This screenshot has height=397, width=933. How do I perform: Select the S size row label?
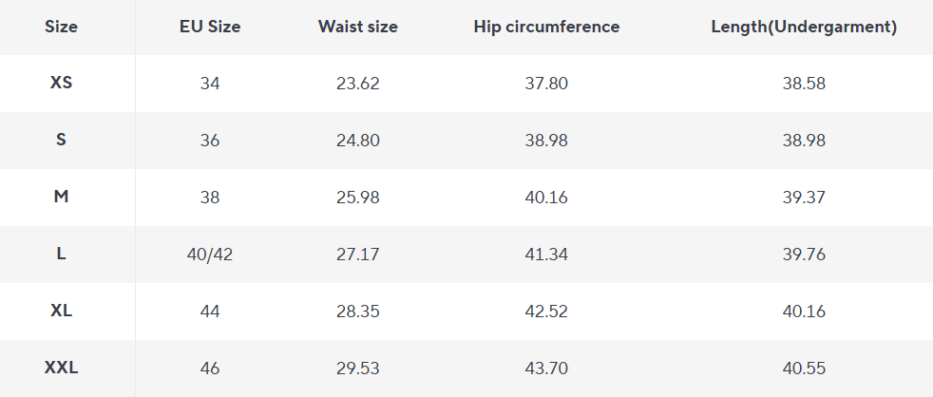tap(61, 140)
